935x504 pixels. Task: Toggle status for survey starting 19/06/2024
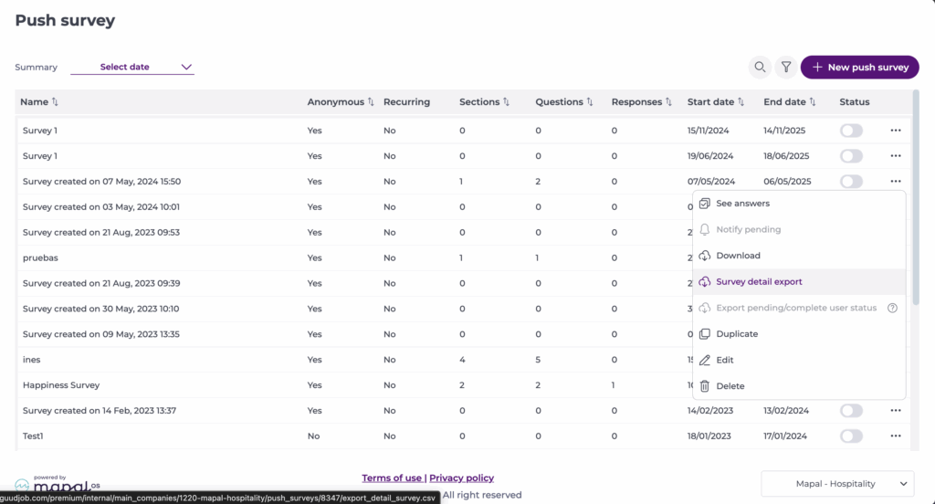[851, 156]
